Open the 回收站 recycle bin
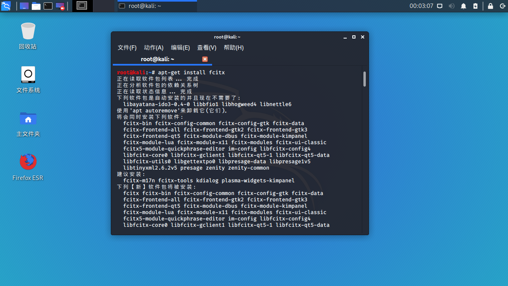The image size is (508, 286). coord(28,34)
